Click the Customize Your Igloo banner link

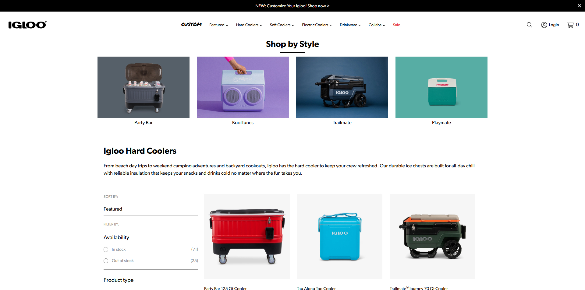pos(292,6)
